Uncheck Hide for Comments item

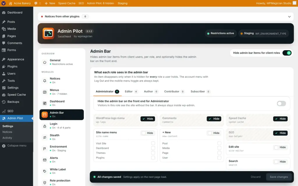[x=214, y=119]
